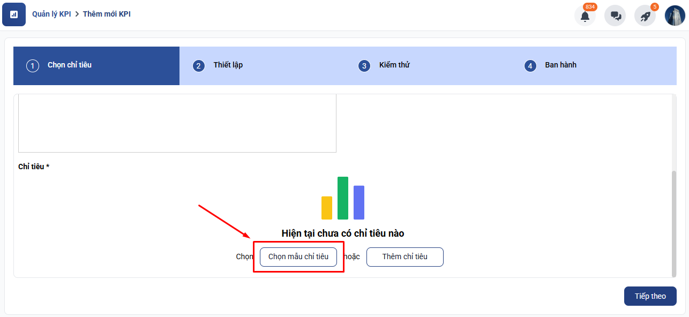Click the colored bar chart illustration
Screen dimensions: 689x317
tap(343, 198)
